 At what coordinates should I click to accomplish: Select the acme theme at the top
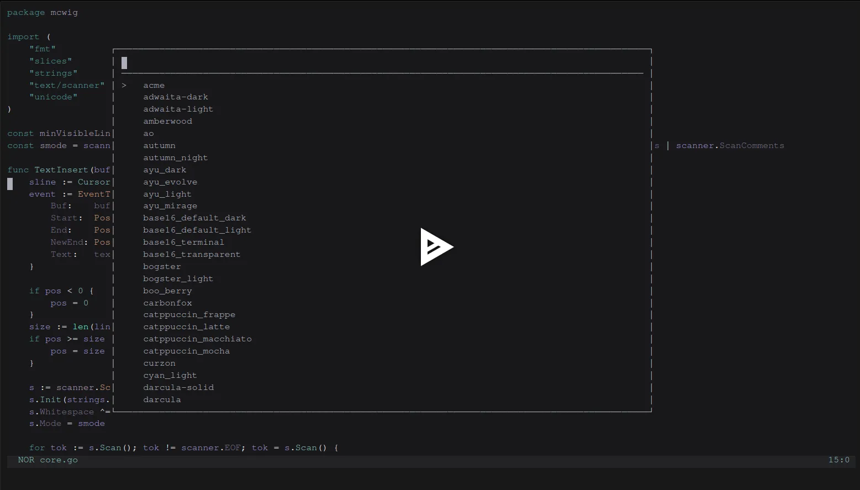[x=154, y=85]
